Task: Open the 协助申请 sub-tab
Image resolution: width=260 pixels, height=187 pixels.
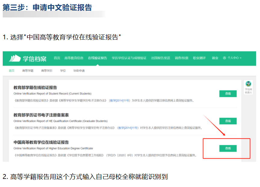Action: [x=79, y=71]
